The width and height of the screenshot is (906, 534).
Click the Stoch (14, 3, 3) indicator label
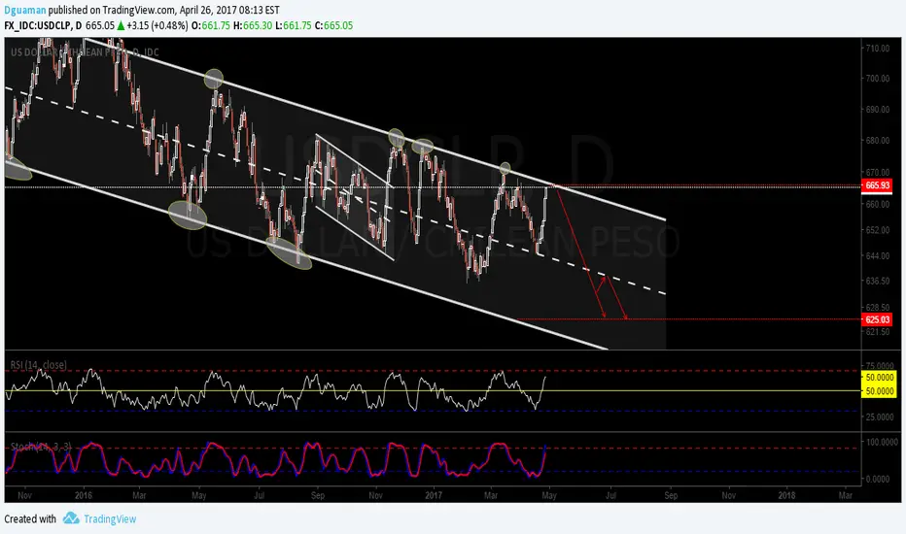coord(41,447)
